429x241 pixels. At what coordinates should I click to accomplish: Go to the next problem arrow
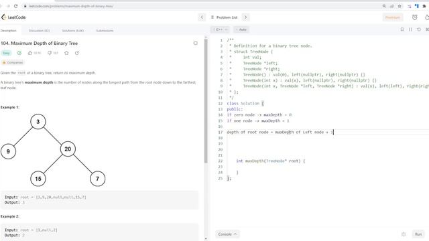[245, 17]
